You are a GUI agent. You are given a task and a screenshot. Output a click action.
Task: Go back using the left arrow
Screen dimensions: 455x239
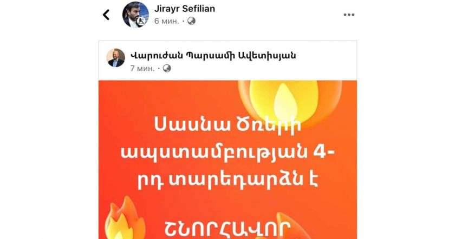[107, 15]
